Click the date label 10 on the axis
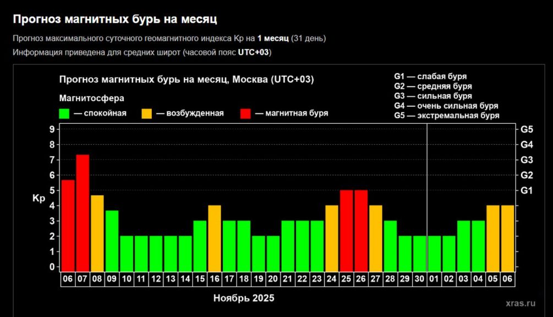 point(127,280)
